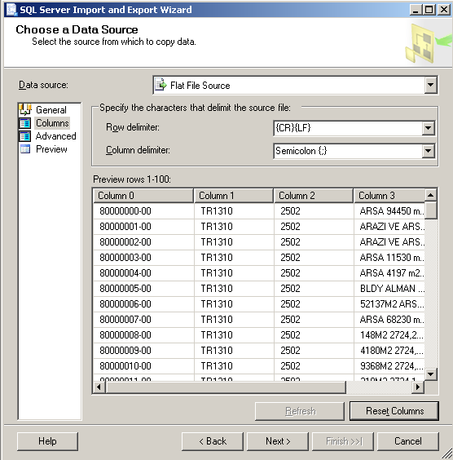
Task: Open the Data source dropdown arrow
Action: (x=430, y=85)
